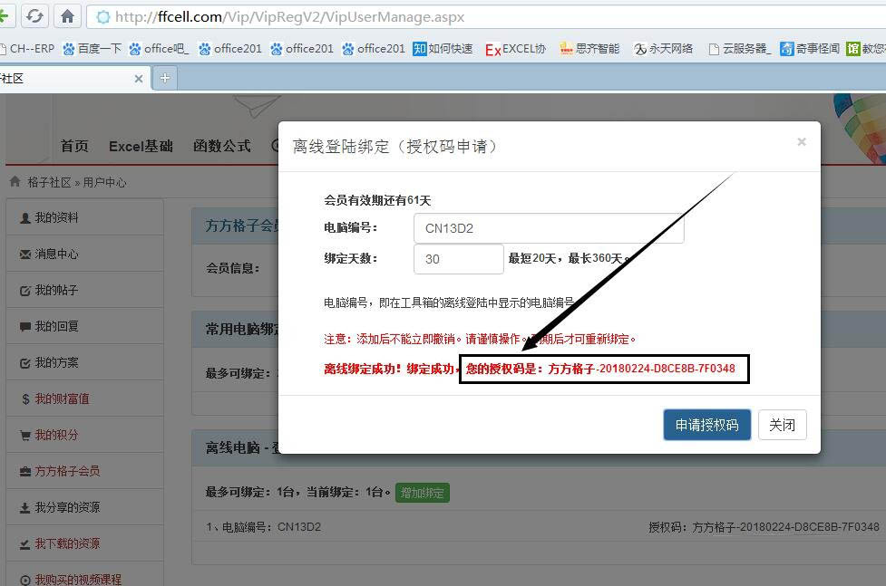
Task: Close the 离线登陆绑定 dialog with X
Action: coord(802,141)
